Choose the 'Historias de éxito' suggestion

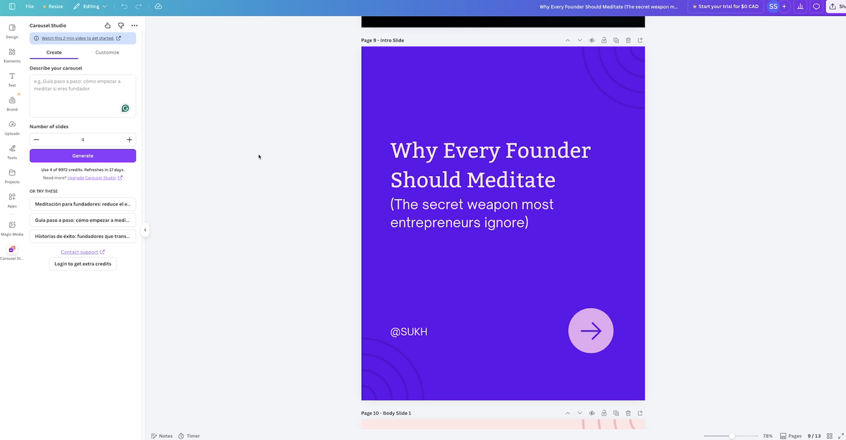[82, 237]
